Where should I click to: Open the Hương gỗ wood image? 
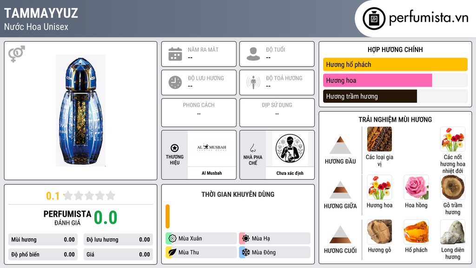click(x=379, y=232)
